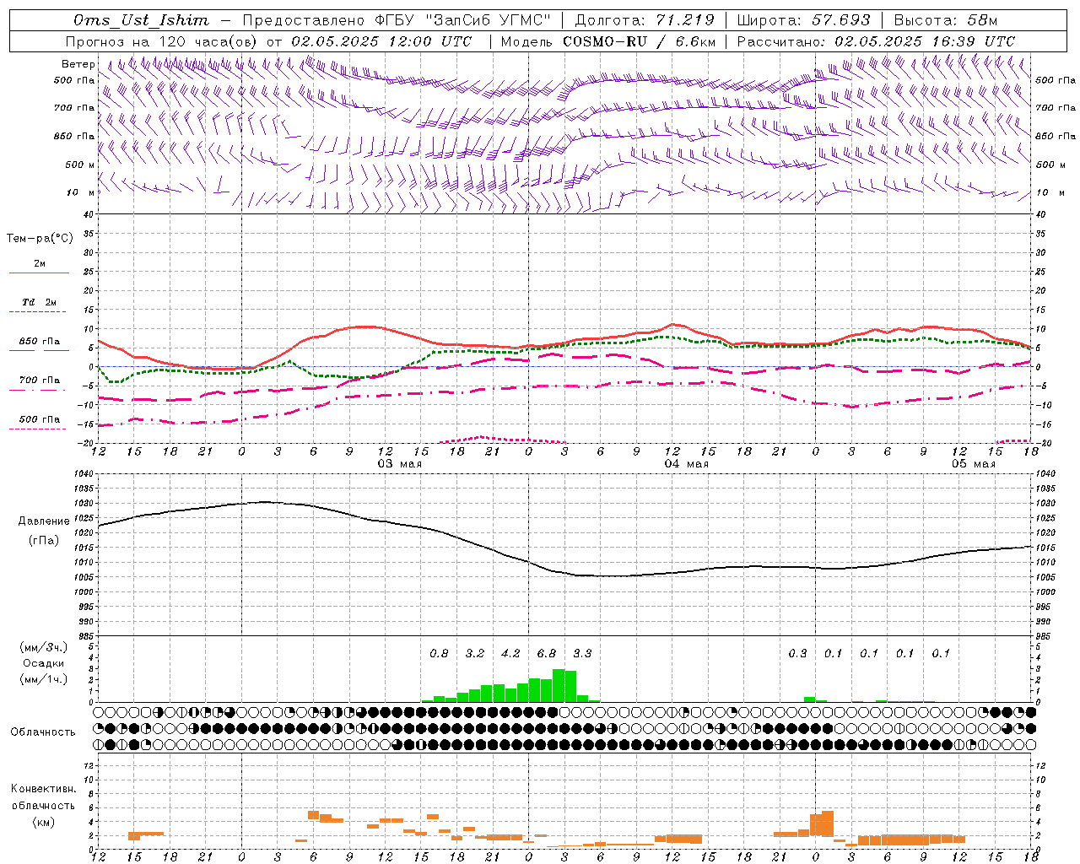Viewport: 1080px width, 864px height.
Task: Click the 500 гПа label in temperature legend
Action: pyautogui.click(x=39, y=418)
